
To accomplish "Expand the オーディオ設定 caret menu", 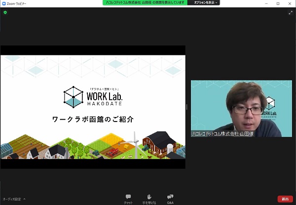I will click(24, 199).
